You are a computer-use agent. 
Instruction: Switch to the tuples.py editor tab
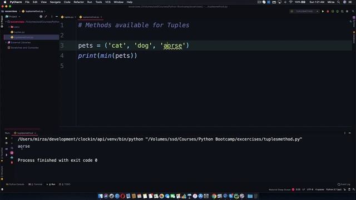click(x=67, y=17)
